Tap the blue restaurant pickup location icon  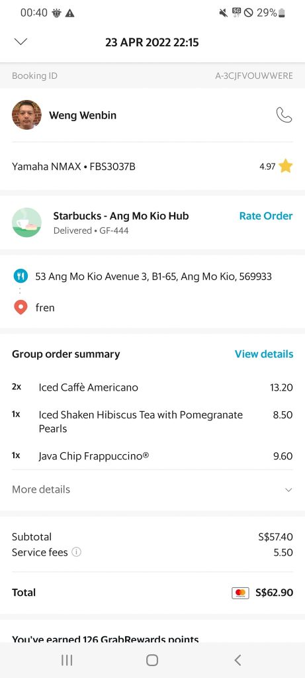pos(21,276)
